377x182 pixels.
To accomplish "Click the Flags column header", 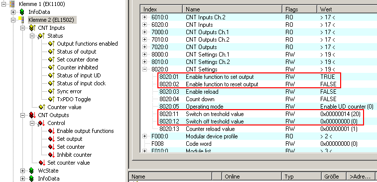I will click(300, 9).
